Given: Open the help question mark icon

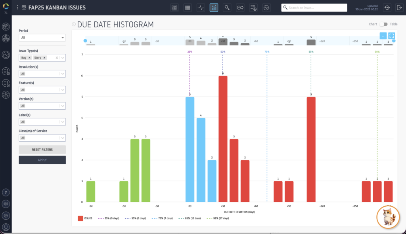Looking at the screenshot, I should click(6, 192).
